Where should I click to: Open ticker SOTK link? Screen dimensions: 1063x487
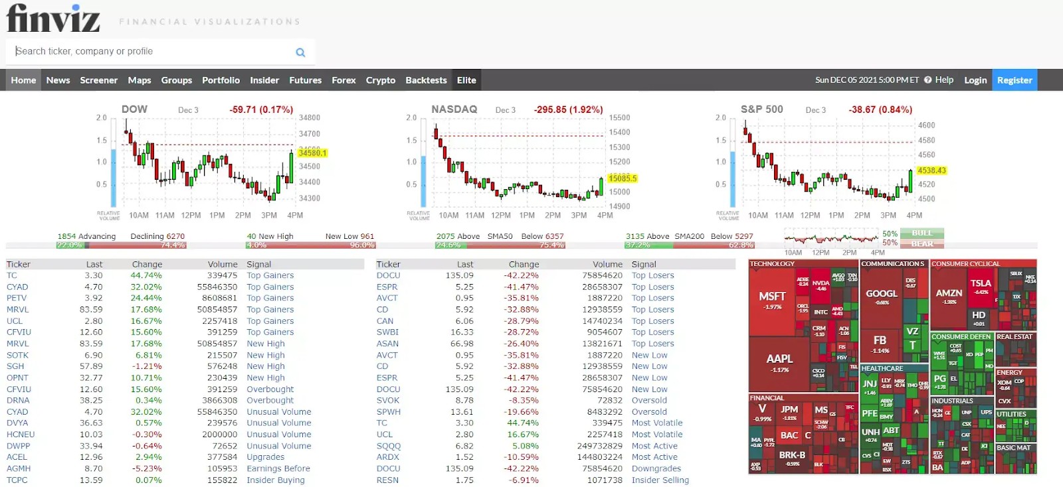(x=17, y=355)
